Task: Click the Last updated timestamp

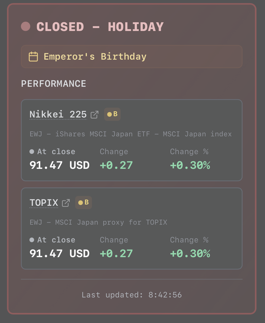Action: pyautogui.click(x=132, y=295)
